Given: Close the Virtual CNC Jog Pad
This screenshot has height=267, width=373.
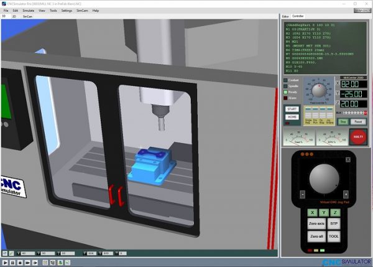Looking at the screenshot, I should (x=348, y=159).
